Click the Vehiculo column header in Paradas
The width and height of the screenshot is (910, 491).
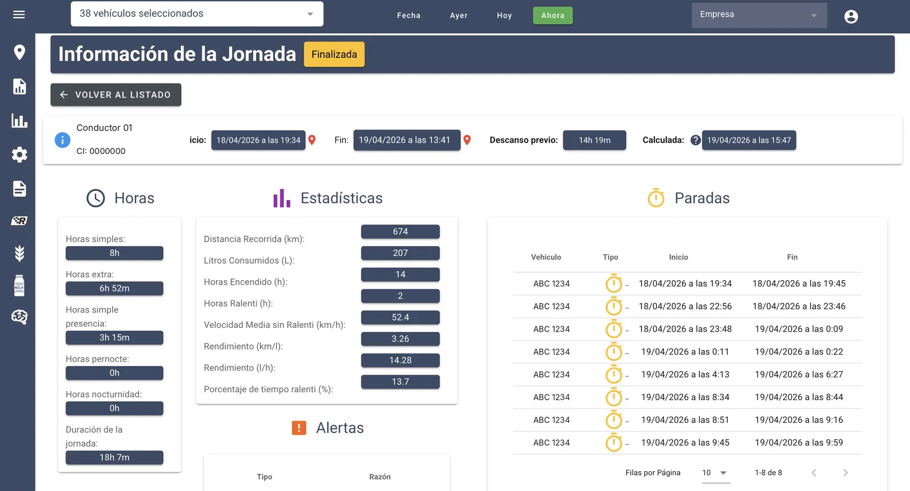coord(546,257)
